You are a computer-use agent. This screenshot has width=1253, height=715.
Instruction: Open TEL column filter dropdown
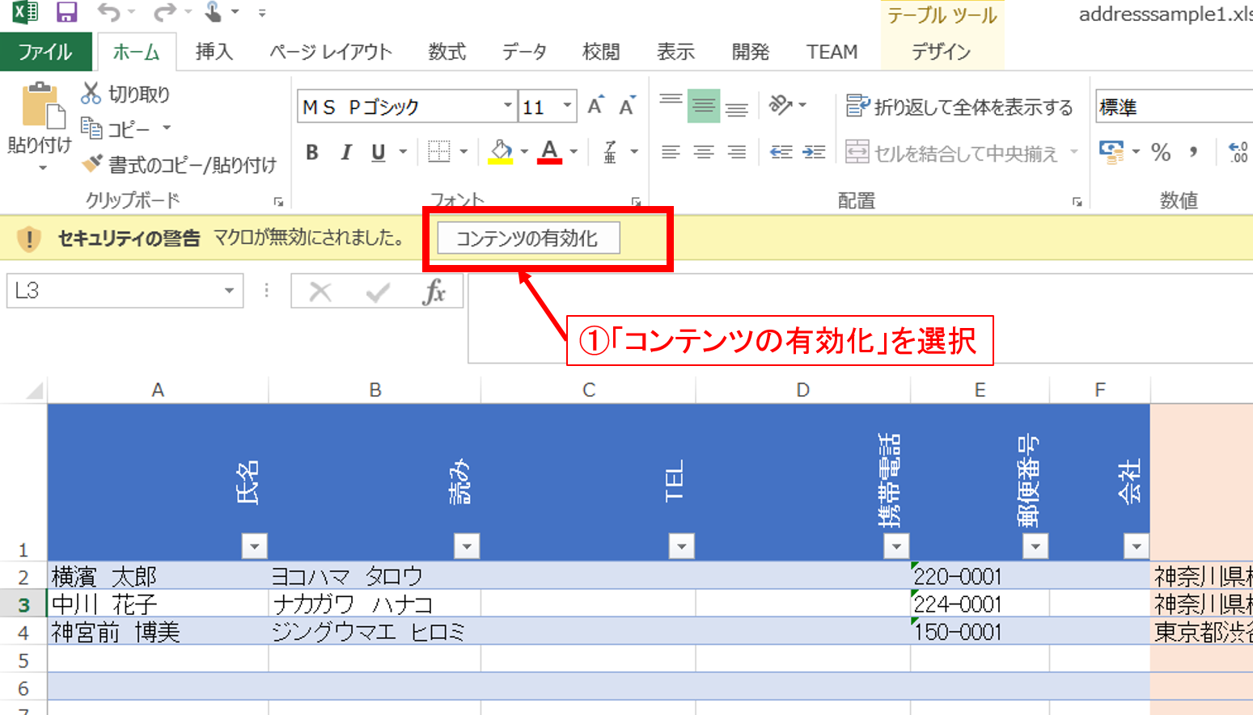pos(682,546)
